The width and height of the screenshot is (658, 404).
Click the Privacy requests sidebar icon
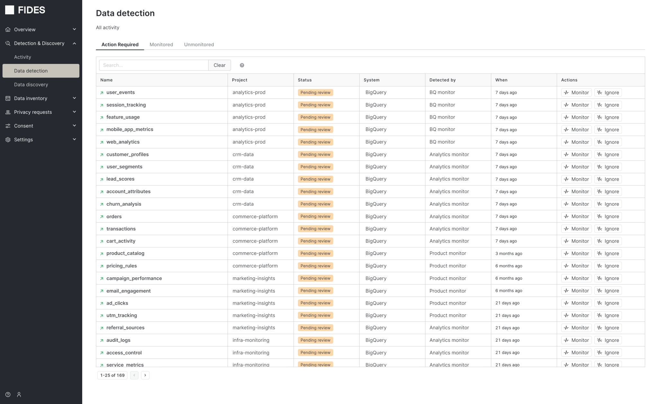(7, 112)
